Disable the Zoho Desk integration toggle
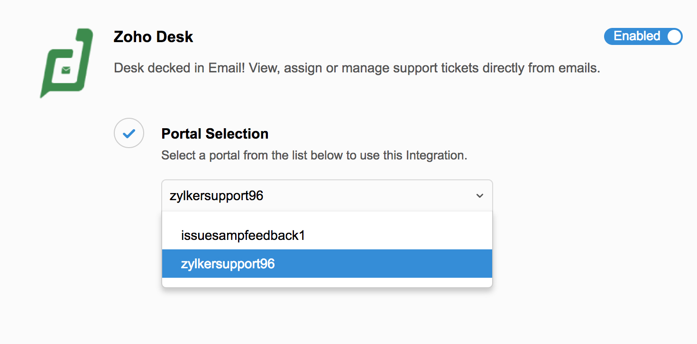 pyautogui.click(x=643, y=36)
